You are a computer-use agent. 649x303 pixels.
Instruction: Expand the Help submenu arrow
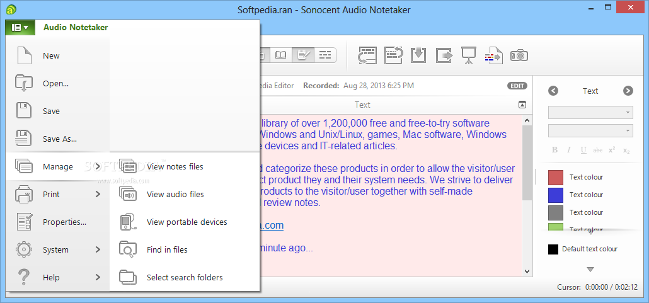pos(98,277)
